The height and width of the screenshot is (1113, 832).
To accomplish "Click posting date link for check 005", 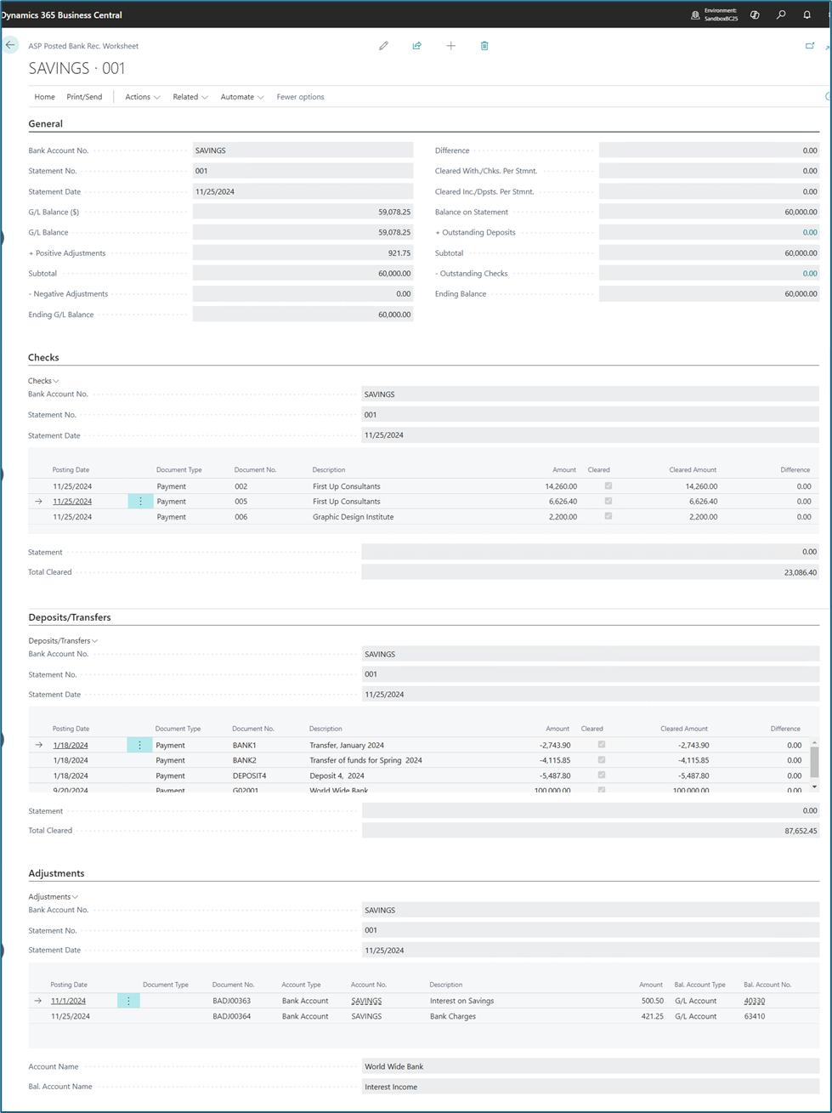I will pyautogui.click(x=72, y=502).
